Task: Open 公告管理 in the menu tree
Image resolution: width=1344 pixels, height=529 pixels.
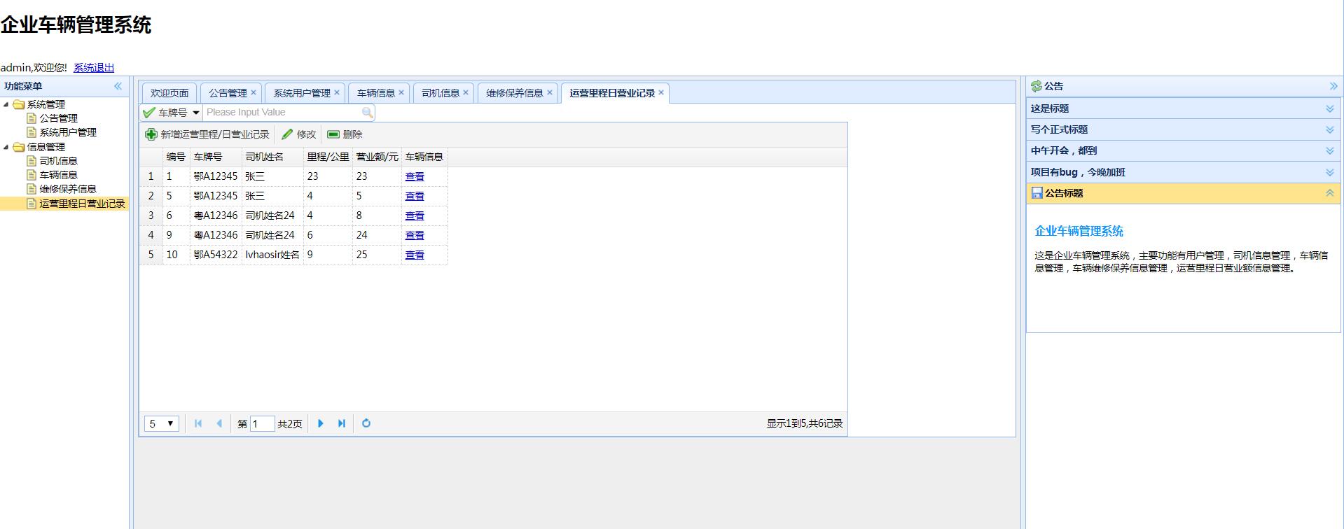Action: pyautogui.click(x=58, y=119)
